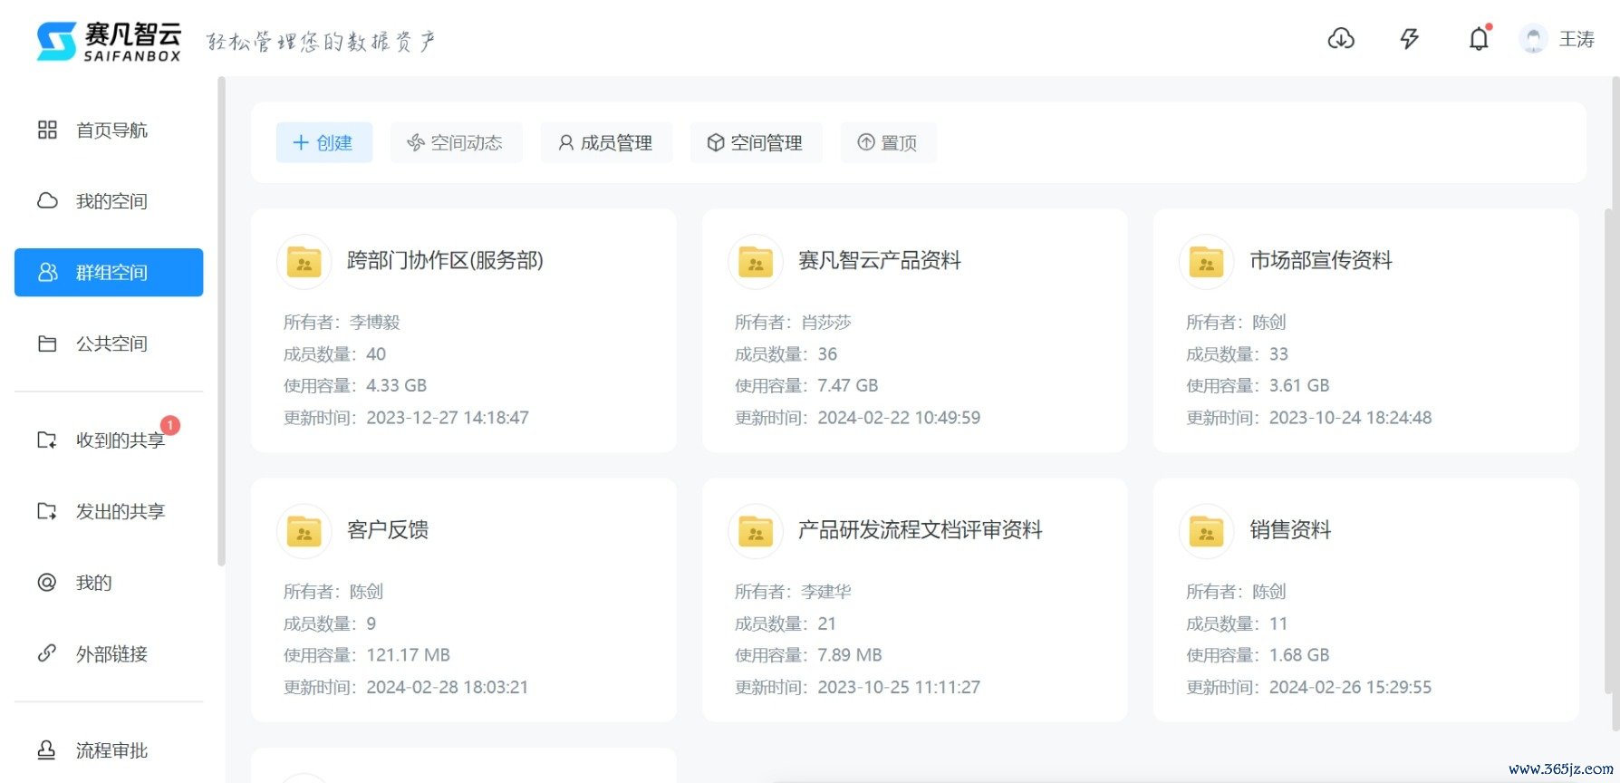Click owner text 所有者: 肖莎莎

(x=793, y=322)
